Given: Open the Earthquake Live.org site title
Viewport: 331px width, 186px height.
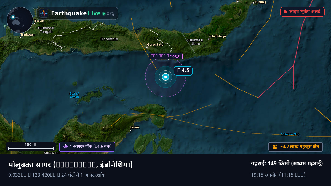Looking at the screenshot, I should click(x=83, y=14).
